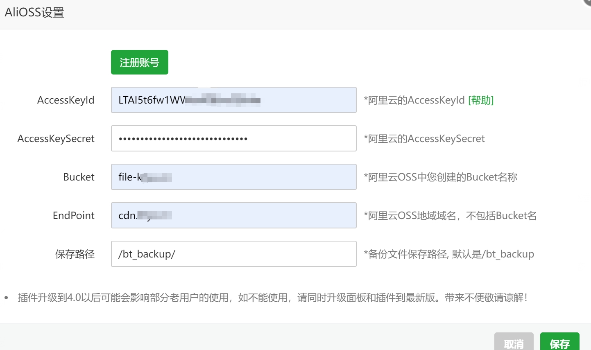Click the EndPoint label

pos(74,215)
